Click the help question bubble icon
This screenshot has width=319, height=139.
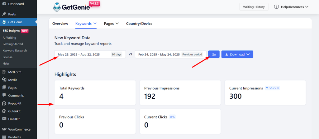(276, 7)
